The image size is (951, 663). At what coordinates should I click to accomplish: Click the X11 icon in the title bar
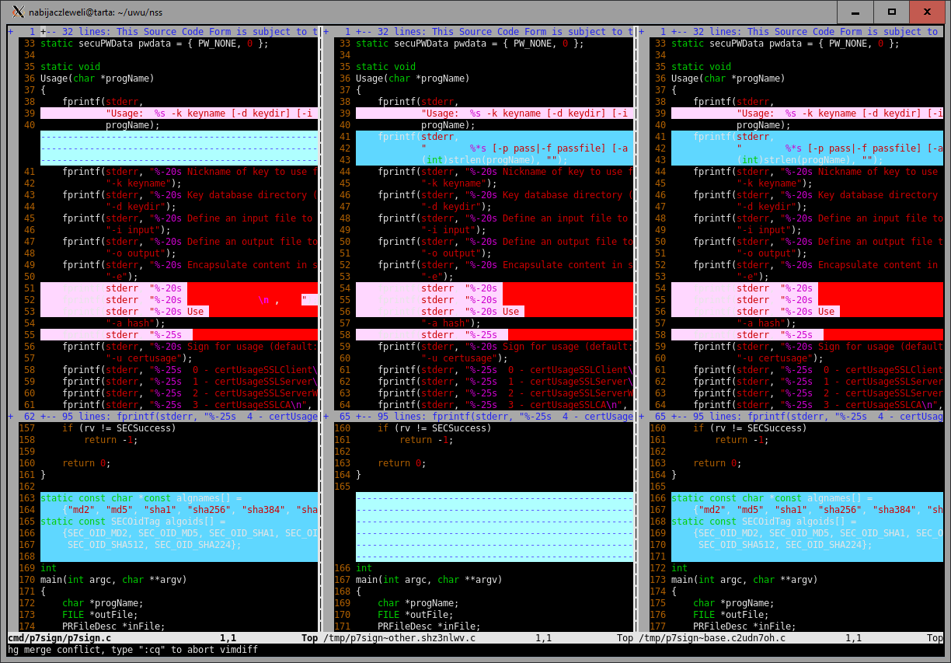click(17, 12)
